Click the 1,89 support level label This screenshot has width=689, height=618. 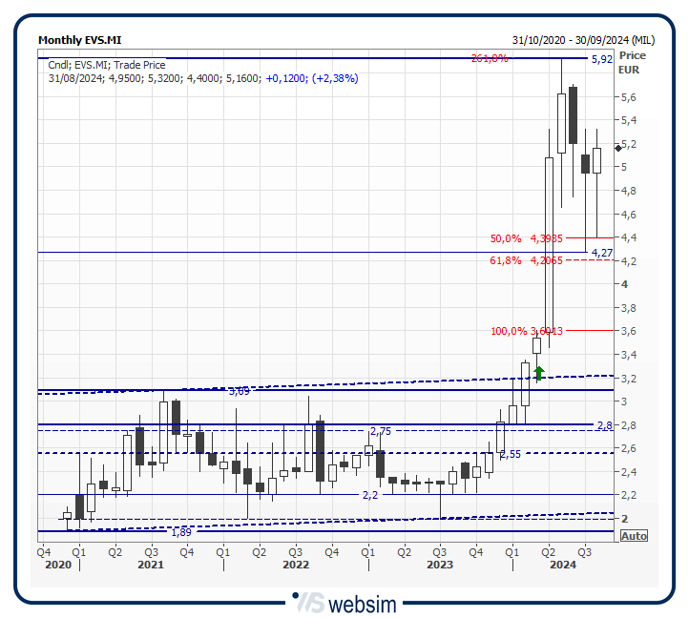click(x=180, y=532)
